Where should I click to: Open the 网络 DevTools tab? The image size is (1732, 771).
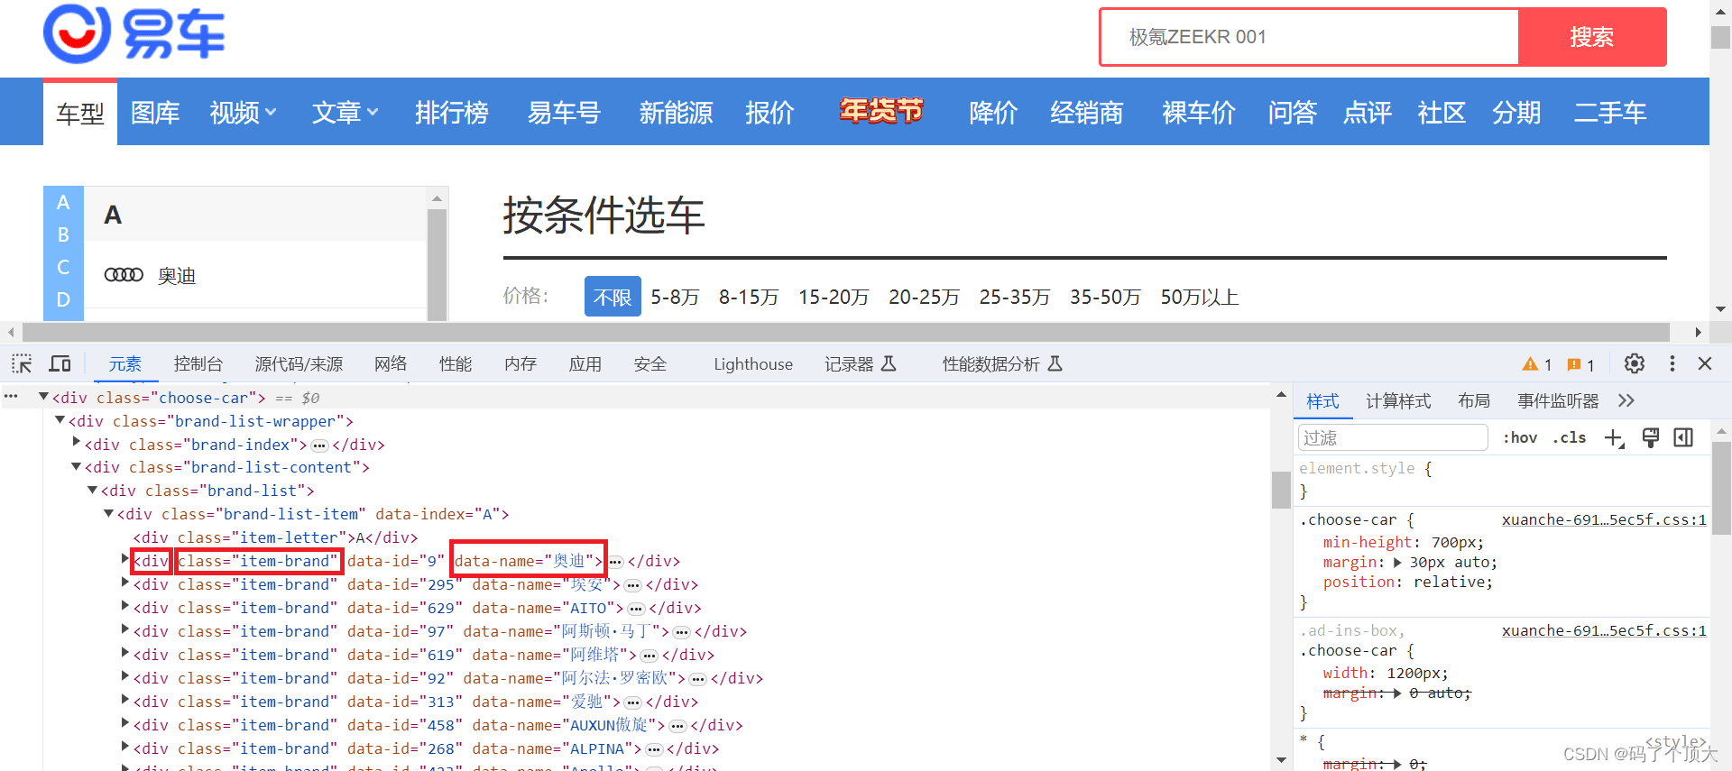pos(391,364)
